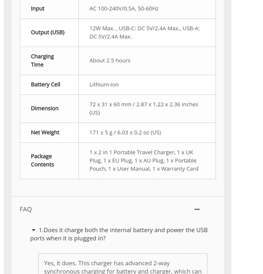Screen dimensions: 263x274
Task: Click the Battery Cell label
Action: tap(45, 84)
